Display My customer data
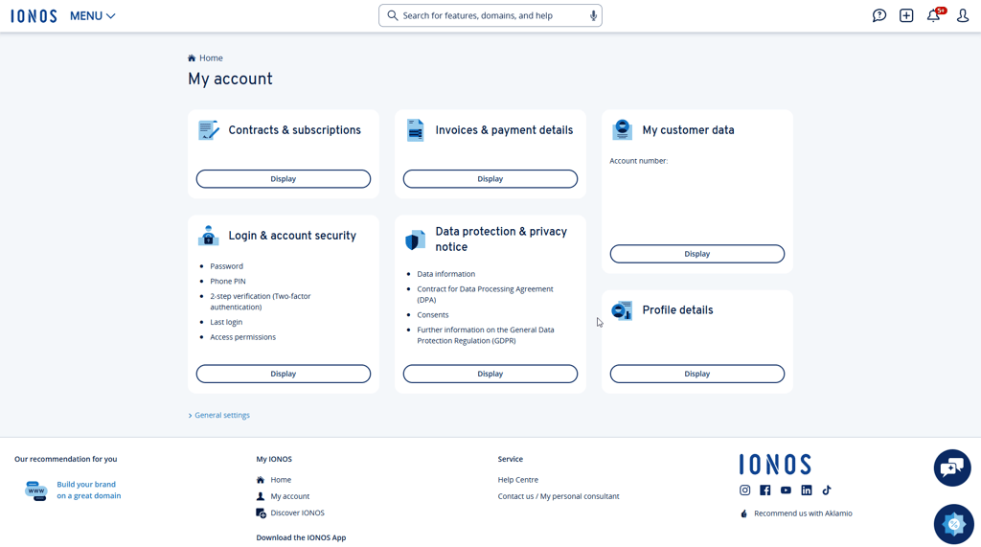 click(x=697, y=254)
